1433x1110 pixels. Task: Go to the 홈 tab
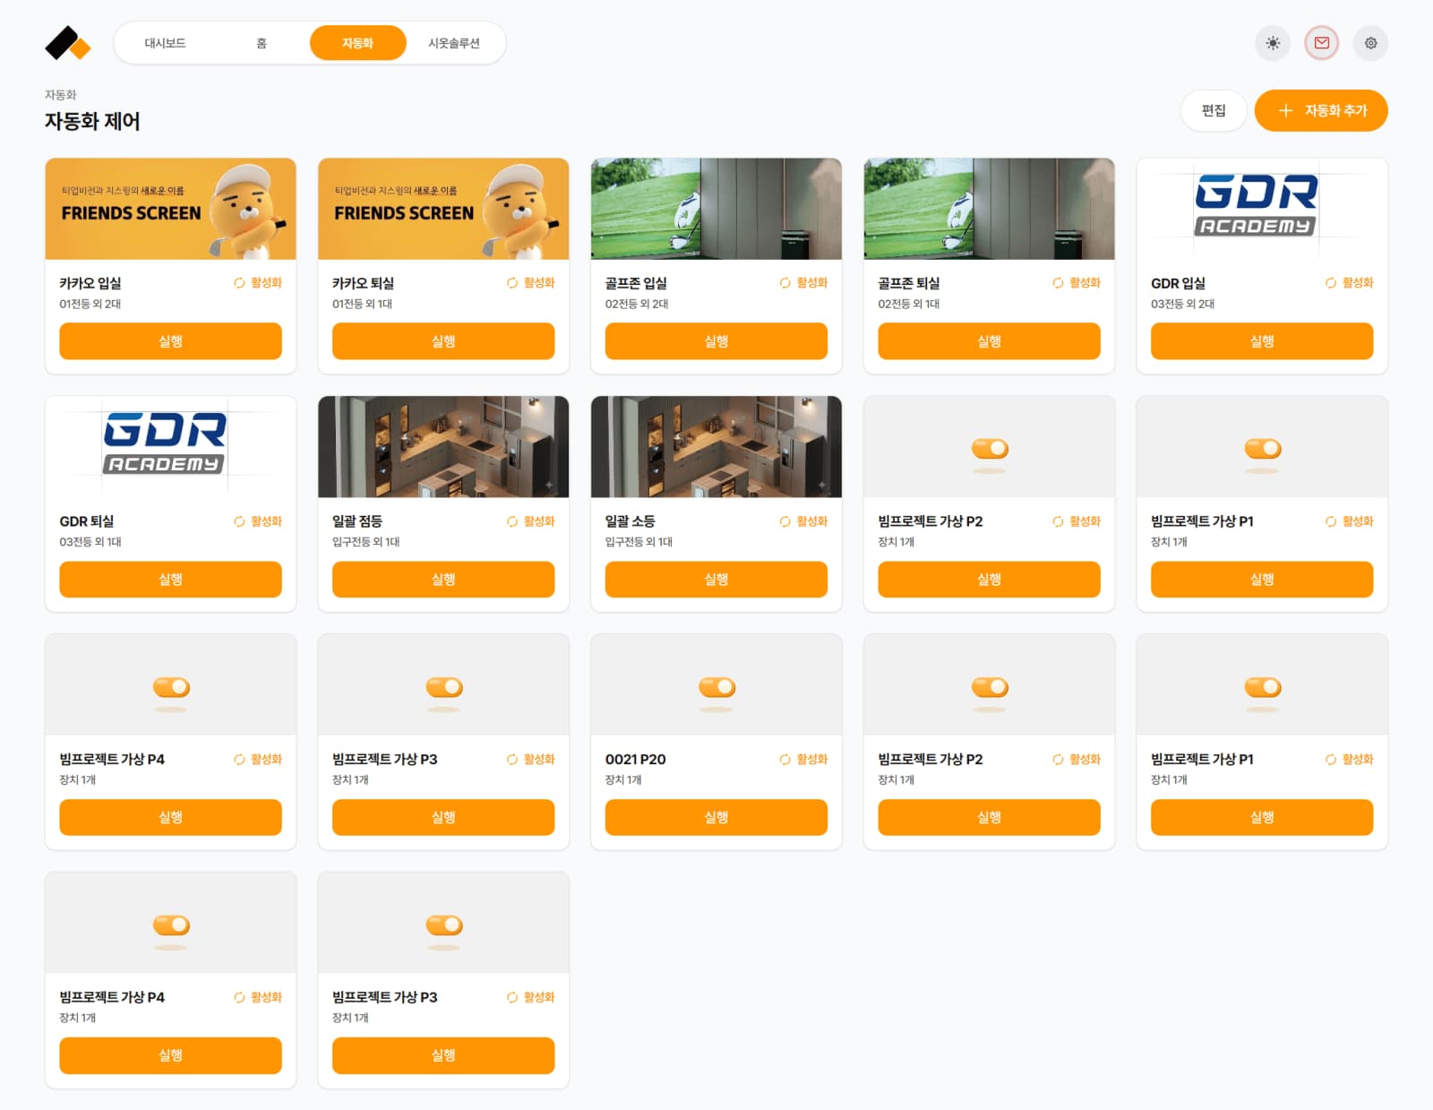pos(262,43)
